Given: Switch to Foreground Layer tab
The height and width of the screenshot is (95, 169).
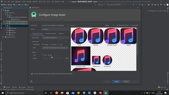Looking at the screenshot, I should click(37, 34).
